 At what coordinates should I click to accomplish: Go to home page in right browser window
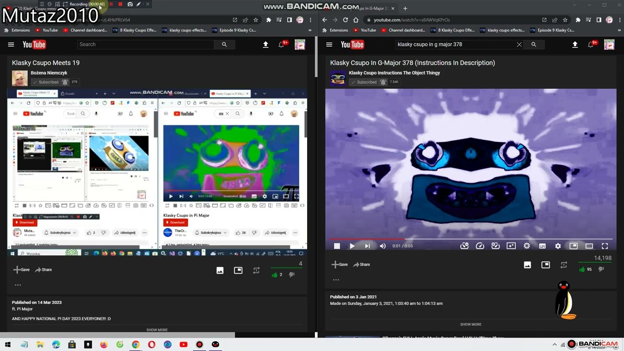(x=356, y=20)
